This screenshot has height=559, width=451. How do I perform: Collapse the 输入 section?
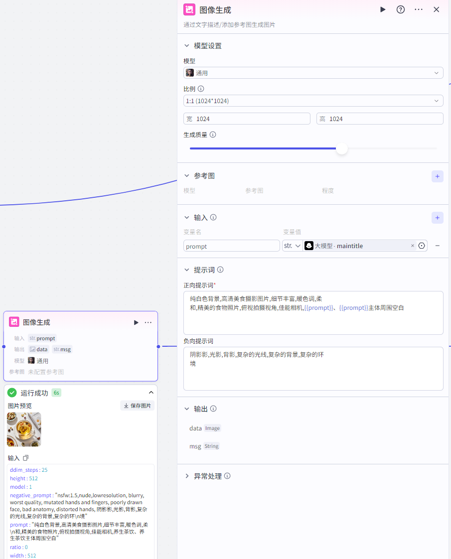tap(187, 217)
